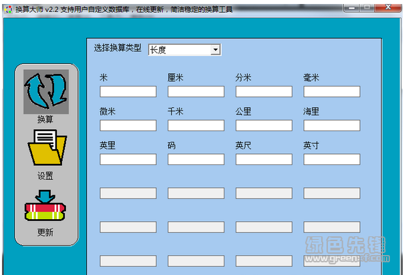Close the 换算大师 window
Viewport: 404px width, 275px height.
pos(388,8)
